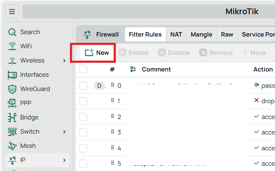Expand the Switch submenu chevron

point(64,132)
